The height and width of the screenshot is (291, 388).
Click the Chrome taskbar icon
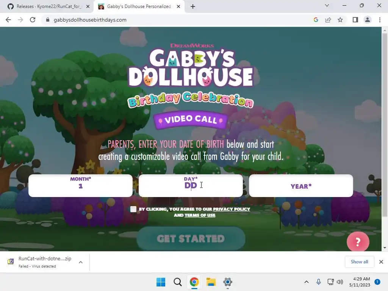click(194, 282)
